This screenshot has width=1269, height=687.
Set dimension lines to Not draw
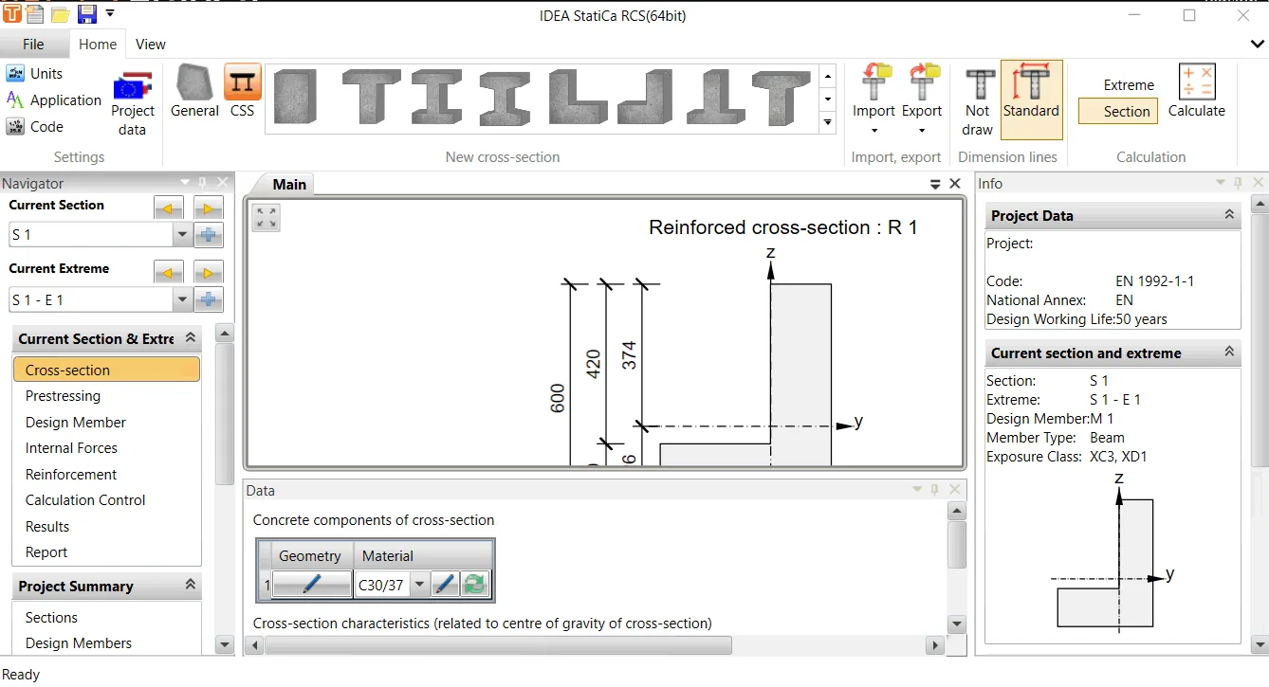click(x=978, y=101)
